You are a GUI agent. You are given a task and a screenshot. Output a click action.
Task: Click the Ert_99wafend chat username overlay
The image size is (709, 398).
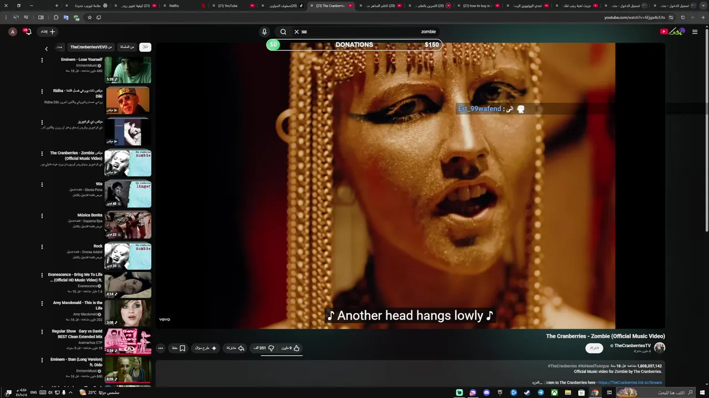click(480, 109)
